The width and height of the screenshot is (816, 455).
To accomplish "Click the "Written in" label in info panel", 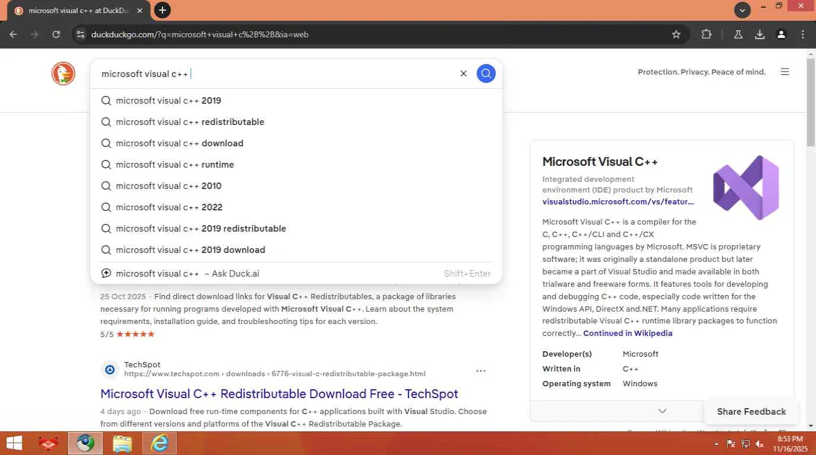I will [x=561, y=369].
